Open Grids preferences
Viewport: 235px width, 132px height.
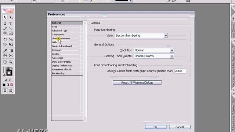[67, 43]
